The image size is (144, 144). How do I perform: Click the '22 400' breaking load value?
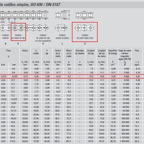coord(126,99)
